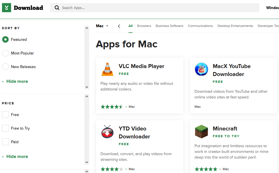Click YTD Video Downloader star rating
This screenshot has width=279, height=173.
[x=112, y=169]
